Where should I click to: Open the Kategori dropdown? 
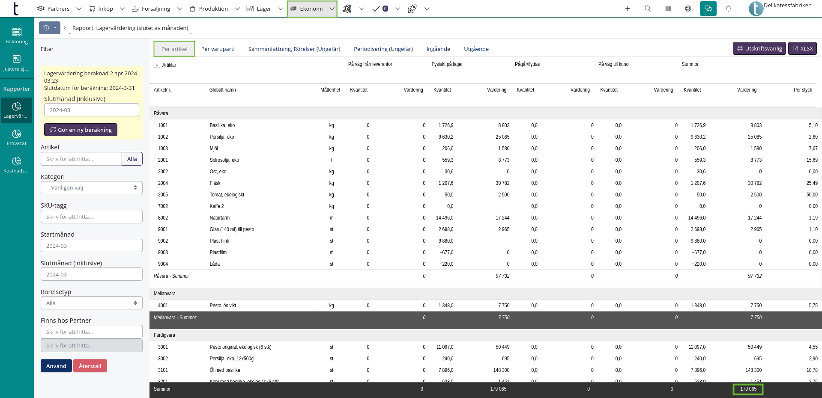[x=91, y=188]
